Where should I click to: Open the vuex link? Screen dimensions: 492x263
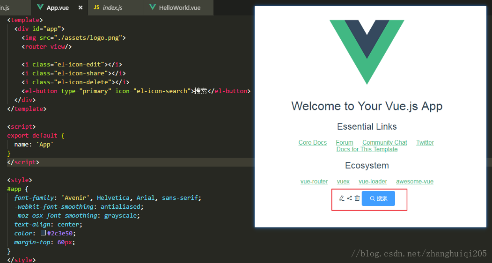click(x=343, y=182)
